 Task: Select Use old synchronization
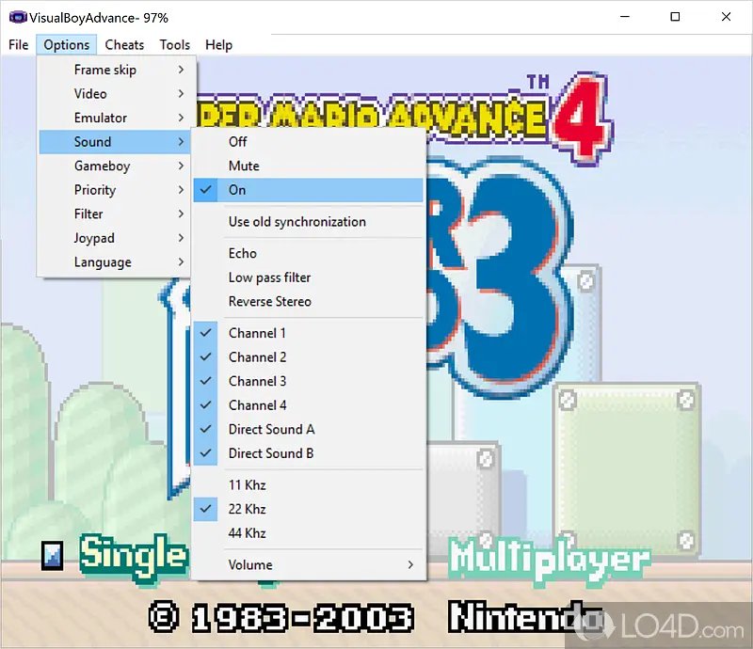296,222
